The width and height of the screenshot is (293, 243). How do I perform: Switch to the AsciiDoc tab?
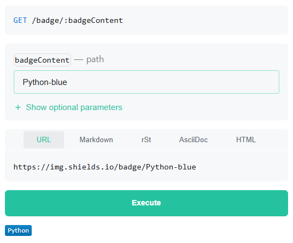click(194, 139)
